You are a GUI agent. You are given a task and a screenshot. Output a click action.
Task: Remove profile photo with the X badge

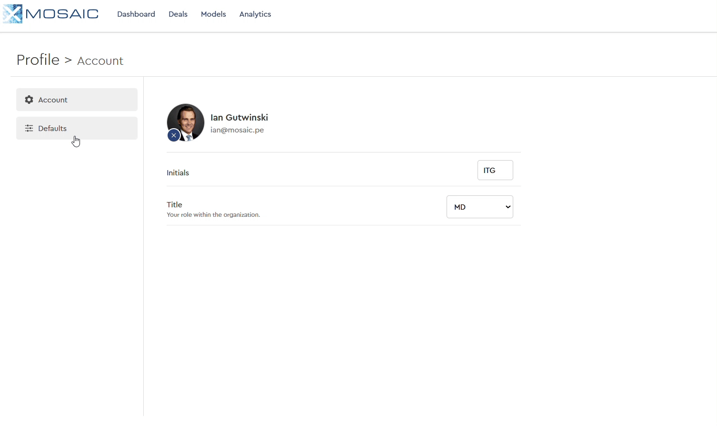pyautogui.click(x=174, y=135)
